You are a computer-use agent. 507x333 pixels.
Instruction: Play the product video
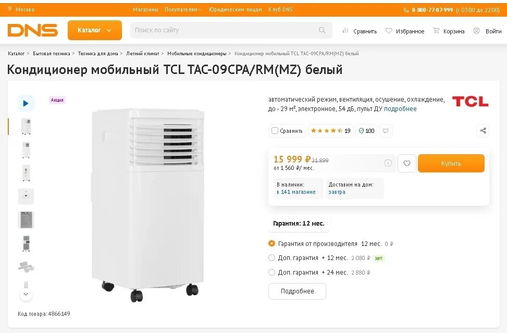click(26, 103)
